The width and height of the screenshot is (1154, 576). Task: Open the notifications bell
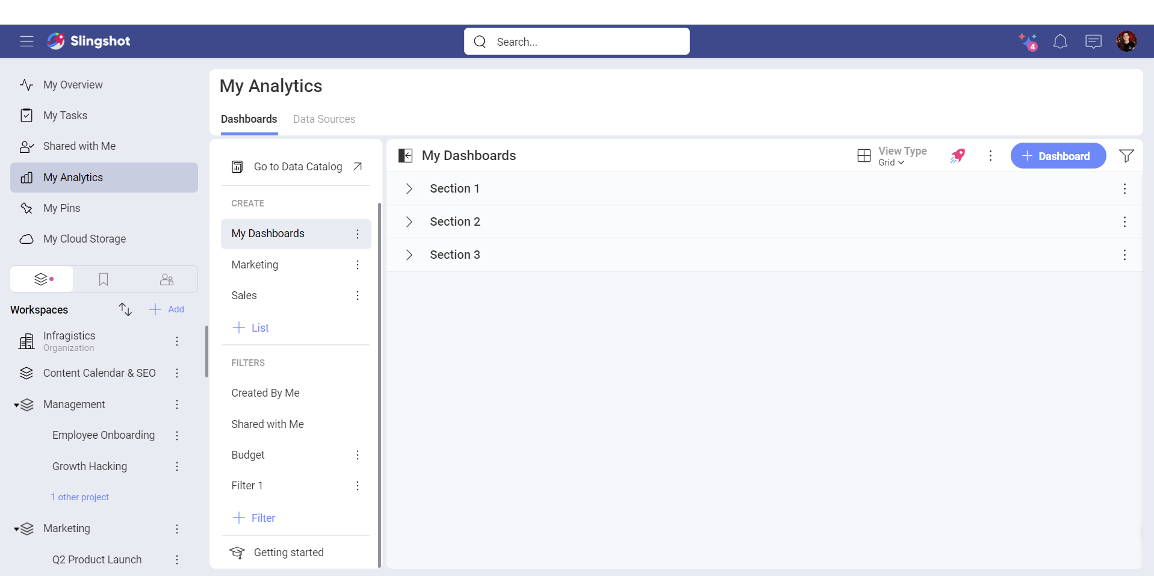[1060, 42]
